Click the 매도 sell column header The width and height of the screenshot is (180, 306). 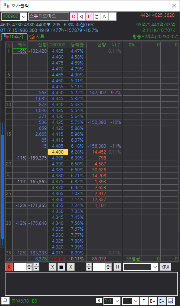point(20,45)
